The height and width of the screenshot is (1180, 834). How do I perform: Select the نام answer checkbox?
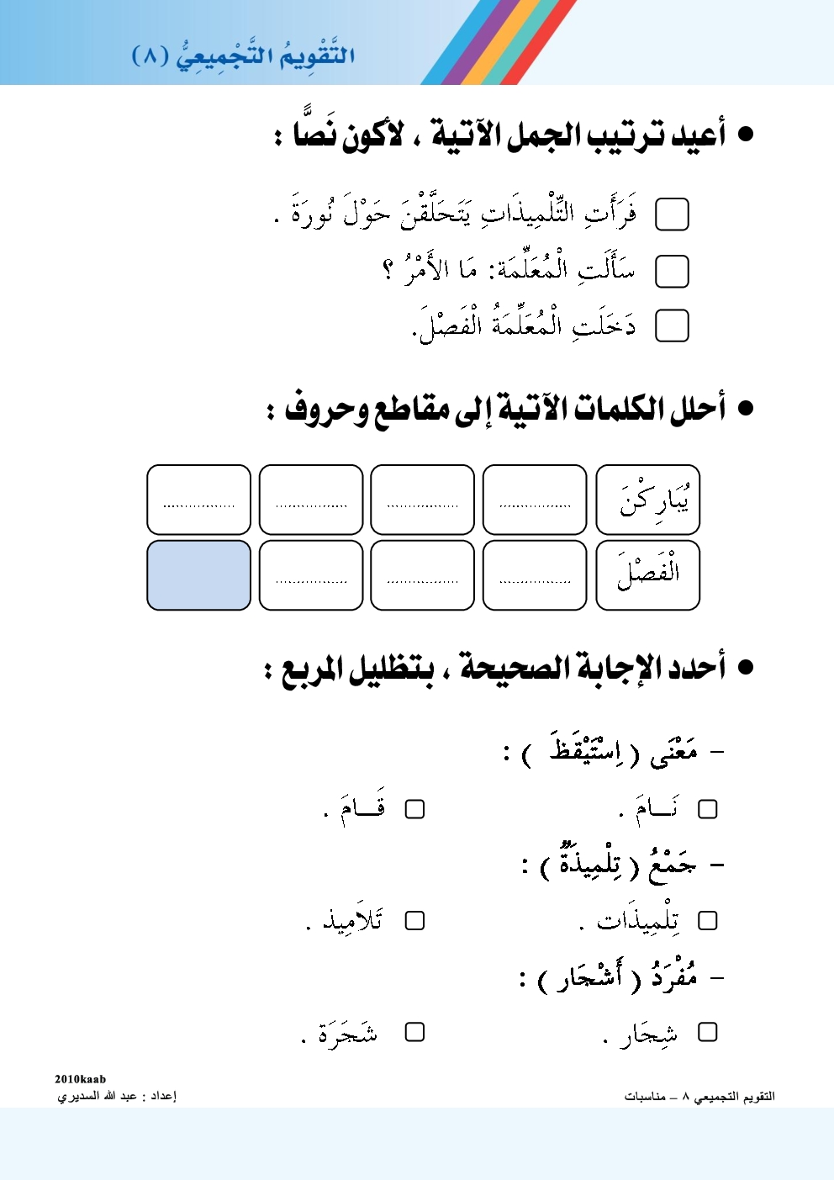point(708,809)
